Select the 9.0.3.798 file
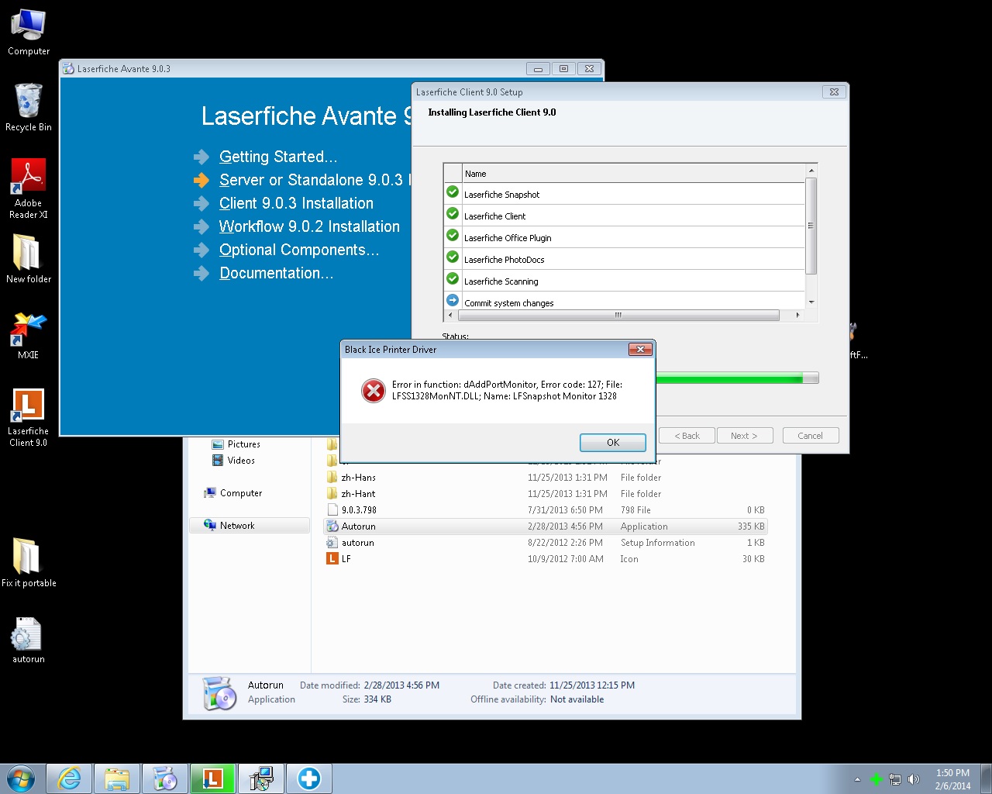Viewport: 992px width, 794px height. [546, 510]
